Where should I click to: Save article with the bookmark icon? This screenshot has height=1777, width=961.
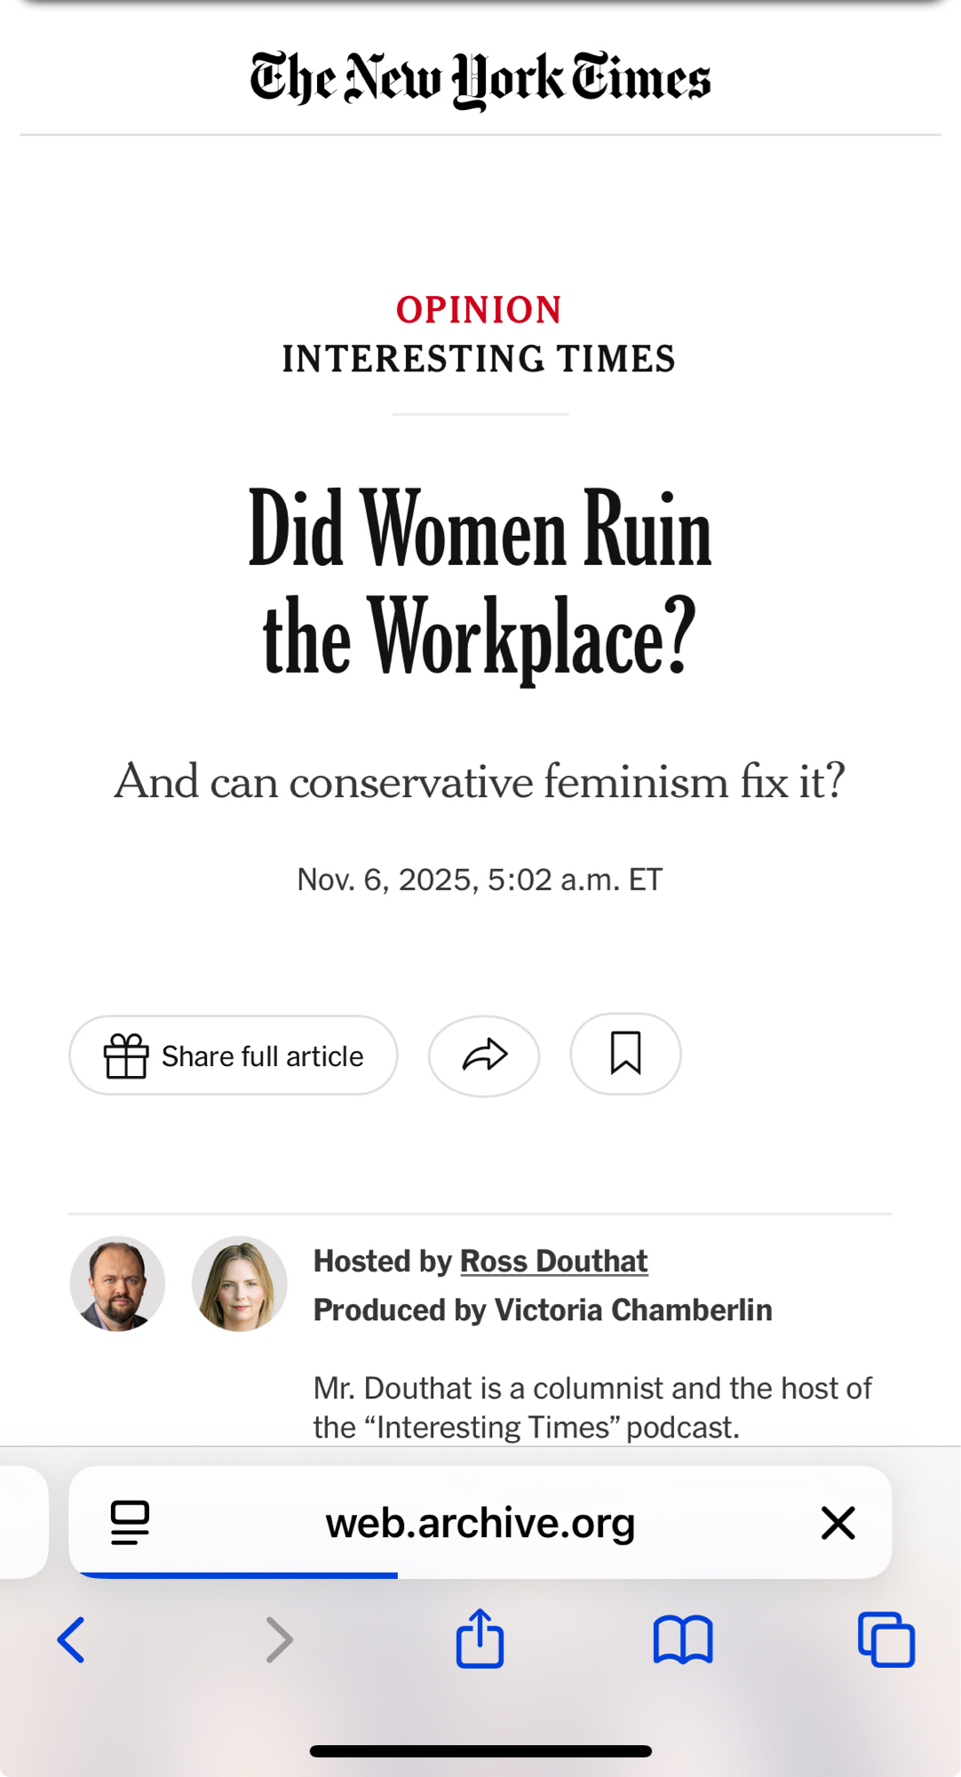tap(625, 1054)
